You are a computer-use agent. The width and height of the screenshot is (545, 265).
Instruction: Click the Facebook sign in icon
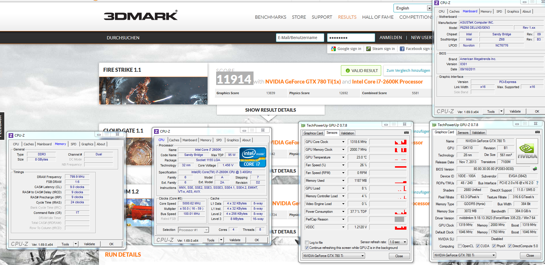coord(402,49)
